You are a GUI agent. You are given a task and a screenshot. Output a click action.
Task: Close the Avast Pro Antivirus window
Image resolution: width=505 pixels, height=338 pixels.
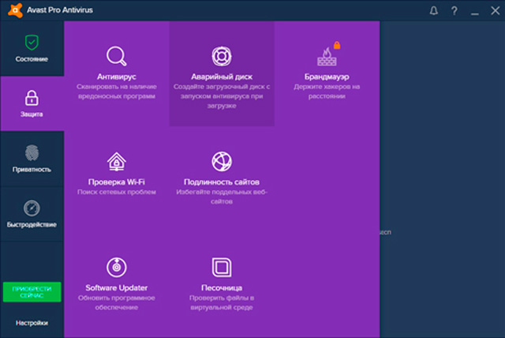click(495, 10)
